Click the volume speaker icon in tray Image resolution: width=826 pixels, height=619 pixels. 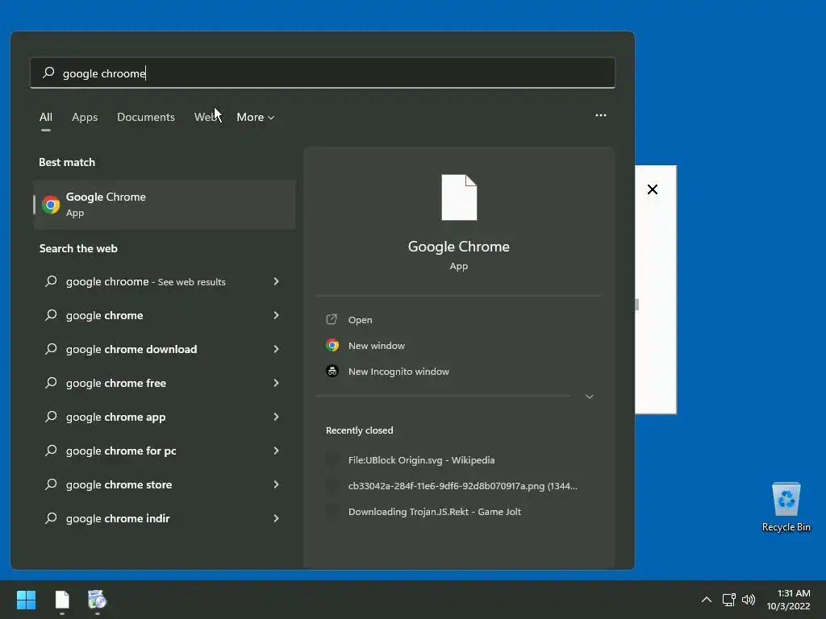748,600
